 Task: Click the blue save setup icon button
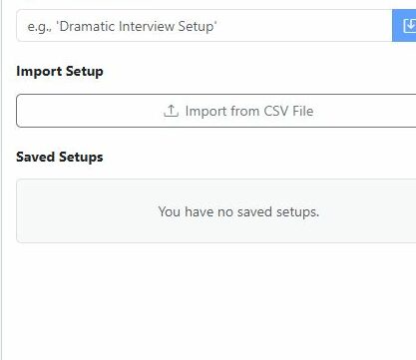[x=404, y=26]
